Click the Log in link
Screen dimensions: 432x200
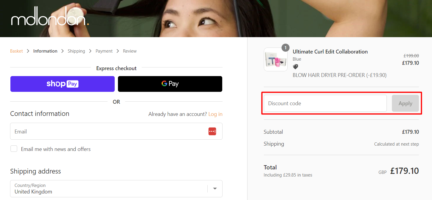(215, 114)
